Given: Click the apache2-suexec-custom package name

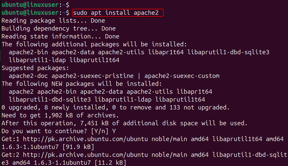Looking at the screenshot, I should (182, 76).
